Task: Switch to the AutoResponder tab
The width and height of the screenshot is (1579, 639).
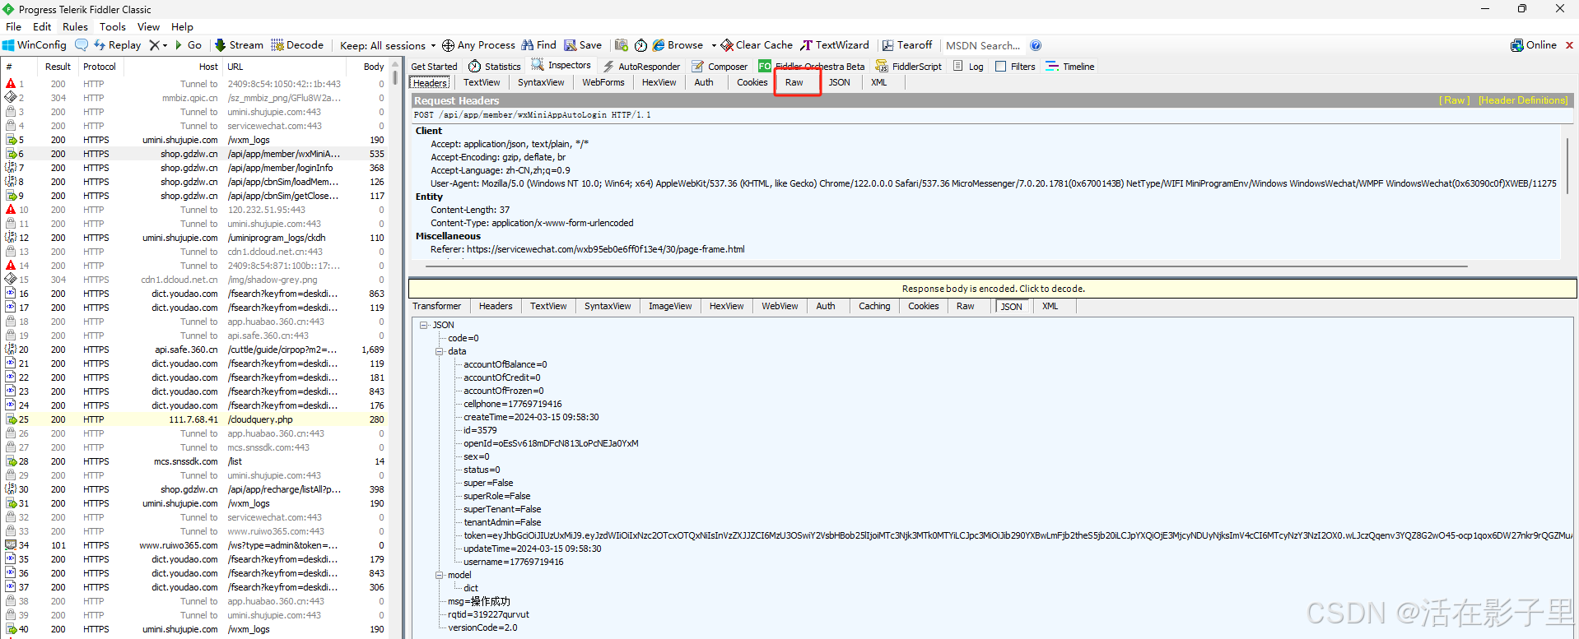Action: (x=641, y=67)
